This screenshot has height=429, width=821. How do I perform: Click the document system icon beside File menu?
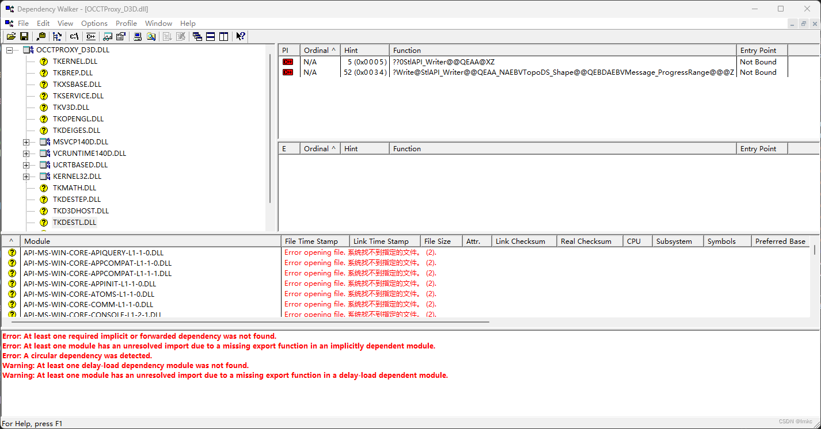[9, 23]
